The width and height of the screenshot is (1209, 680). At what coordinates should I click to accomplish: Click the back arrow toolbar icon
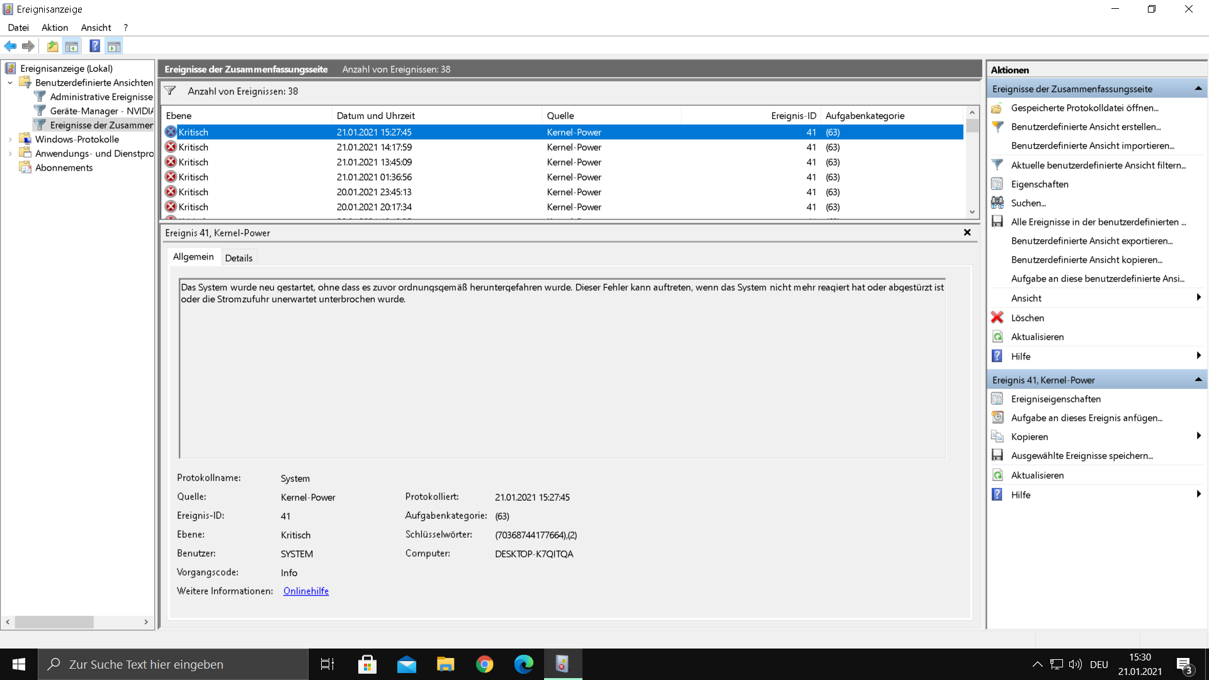10,46
